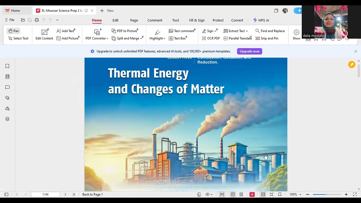Open the layers sidebar panel
Viewport: 361px width, 203px height.
pos(7,119)
